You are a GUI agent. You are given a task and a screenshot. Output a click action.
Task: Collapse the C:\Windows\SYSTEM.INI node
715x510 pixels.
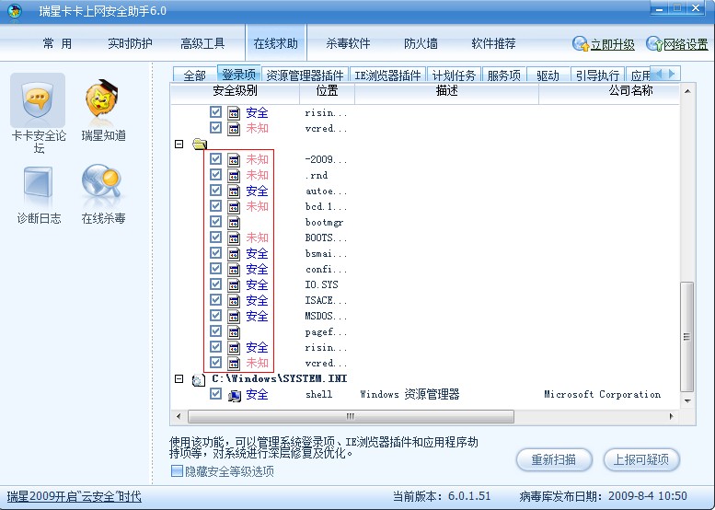click(x=179, y=378)
